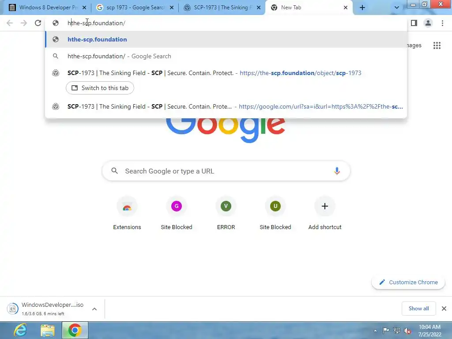This screenshot has height=339, width=452.
Task: Switch to Windows 8 Developer tab
Action: click(48, 8)
